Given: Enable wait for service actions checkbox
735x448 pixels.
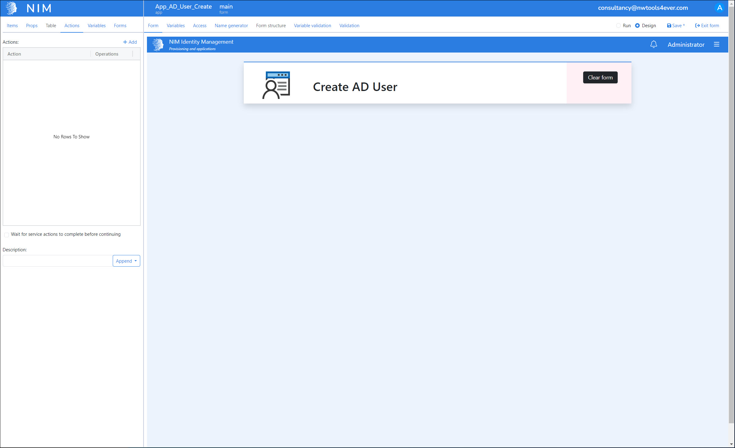Looking at the screenshot, I should tap(6, 235).
